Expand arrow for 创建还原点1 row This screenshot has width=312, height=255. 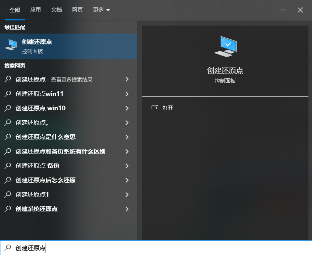click(x=127, y=195)
